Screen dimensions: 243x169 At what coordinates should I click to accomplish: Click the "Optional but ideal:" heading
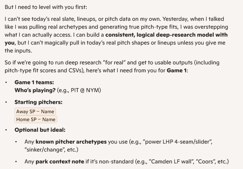pyautogui.click(x=40, y=130)
